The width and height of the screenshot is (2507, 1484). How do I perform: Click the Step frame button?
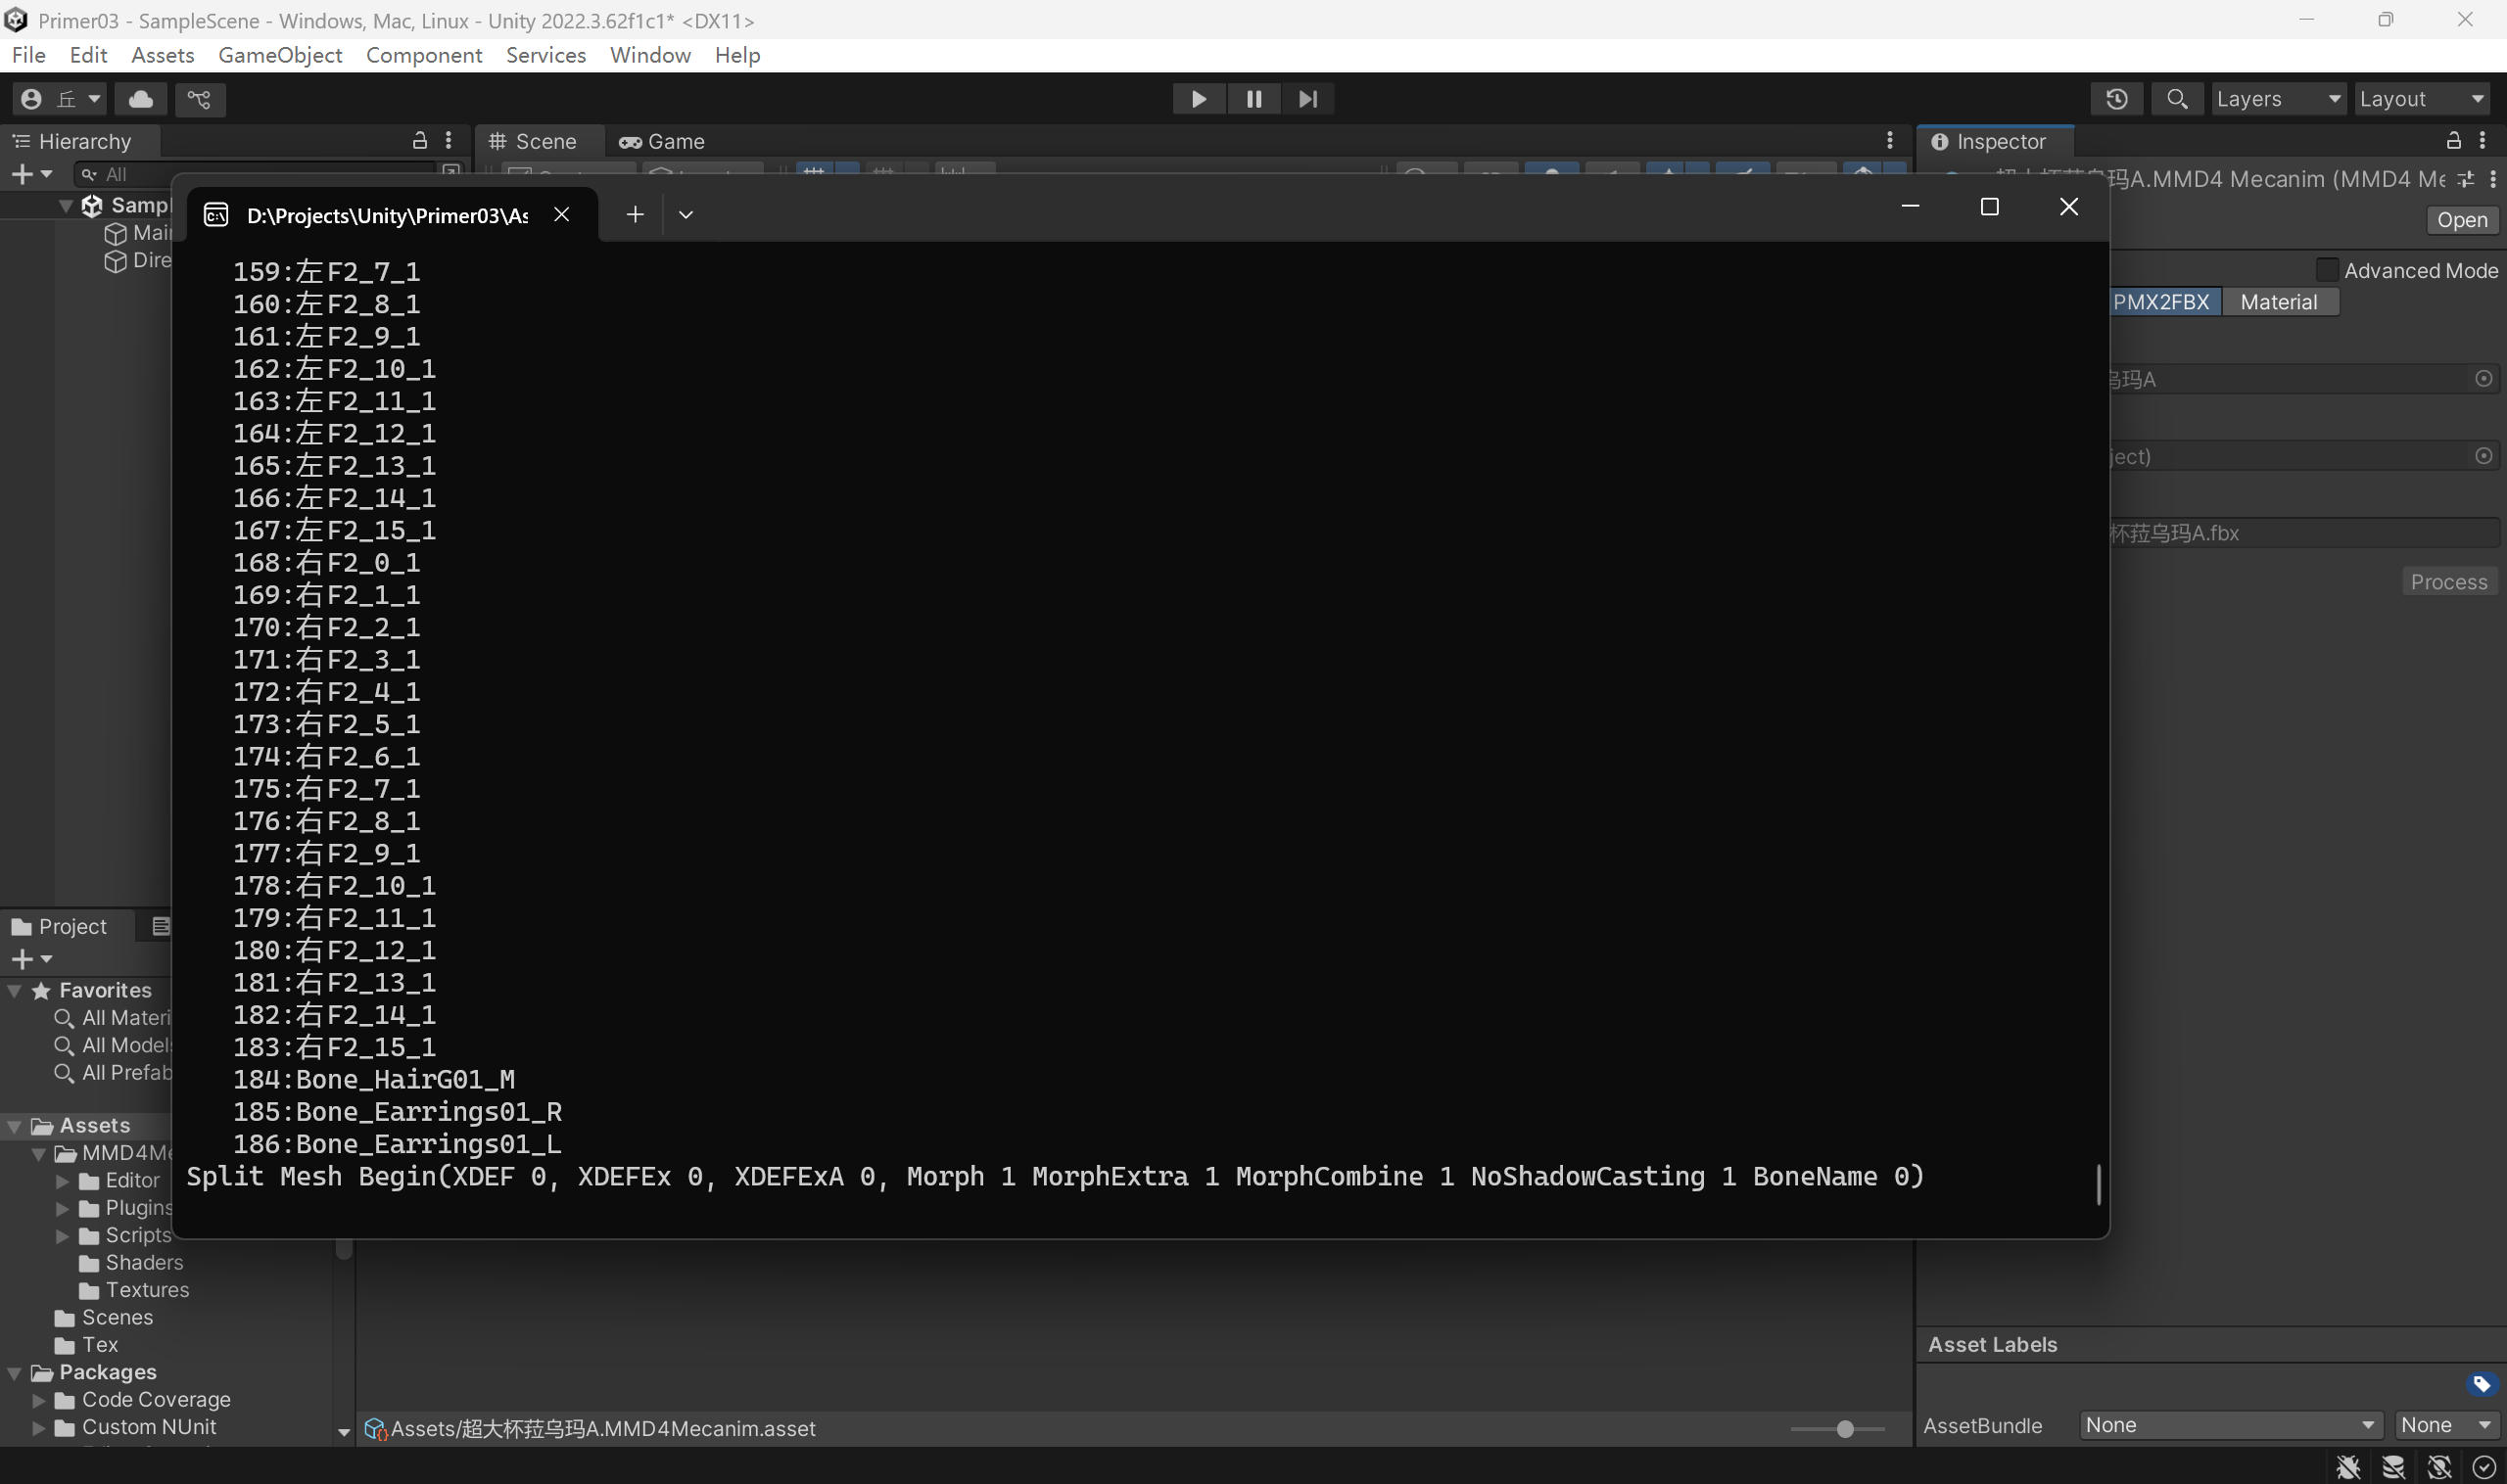(1306, 99)
